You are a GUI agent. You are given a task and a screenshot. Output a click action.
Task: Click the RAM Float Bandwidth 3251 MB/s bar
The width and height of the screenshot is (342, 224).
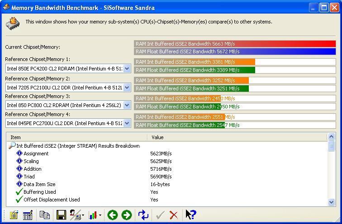click(235, 89)
